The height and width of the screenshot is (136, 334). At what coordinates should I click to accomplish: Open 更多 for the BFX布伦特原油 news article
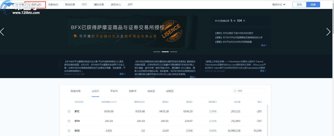pos(193,77)
